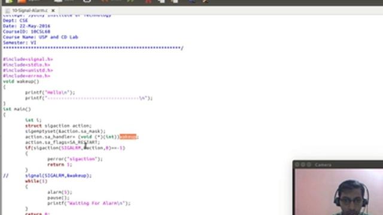Click the 'Dept: CSE' comment line
Screen dimensions: 383x215
pyautogui.click(x=16, y=20)
